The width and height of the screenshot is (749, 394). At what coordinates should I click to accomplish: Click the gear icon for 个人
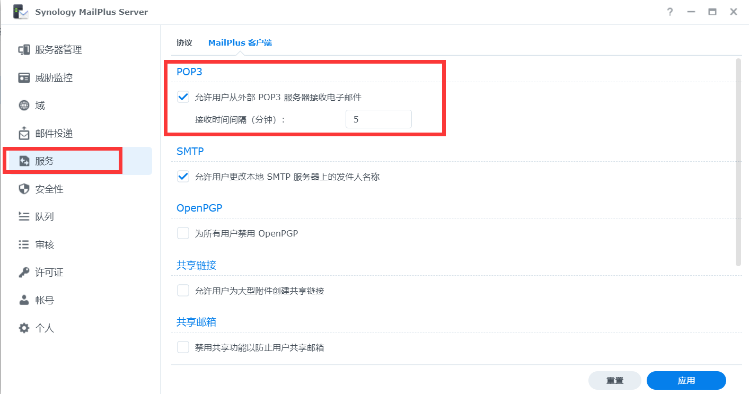click(24, 328)
